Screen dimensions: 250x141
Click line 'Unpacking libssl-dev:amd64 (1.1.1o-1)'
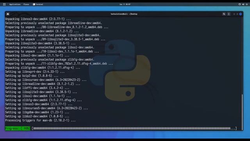coord(37,56)
